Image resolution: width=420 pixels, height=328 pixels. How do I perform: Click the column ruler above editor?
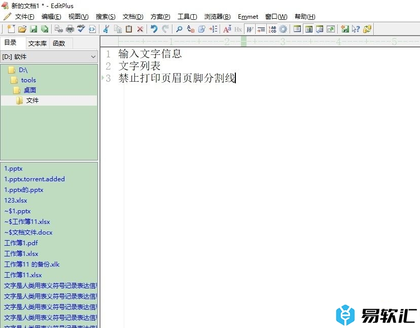260,42
